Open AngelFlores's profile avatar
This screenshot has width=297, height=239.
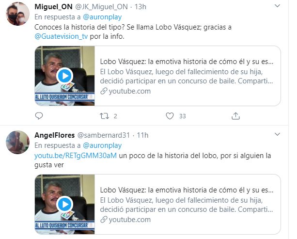[x=17, y=142]
